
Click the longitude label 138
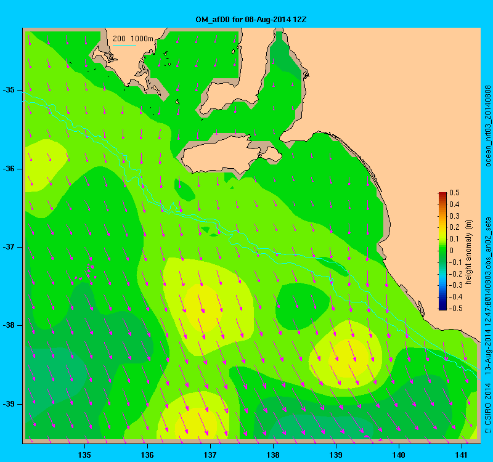(x=273, y=455)
